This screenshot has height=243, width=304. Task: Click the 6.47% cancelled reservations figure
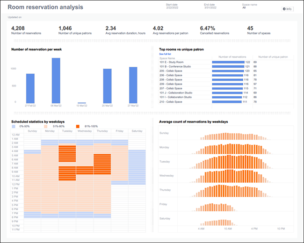(208, 29)
